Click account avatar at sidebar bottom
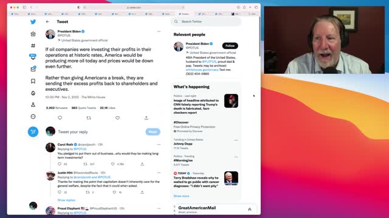389x218 pixels. [x=33, y=206]
